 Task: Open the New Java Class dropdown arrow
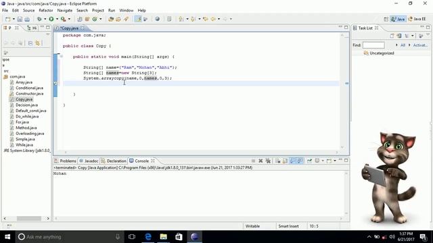coord(101,19)
